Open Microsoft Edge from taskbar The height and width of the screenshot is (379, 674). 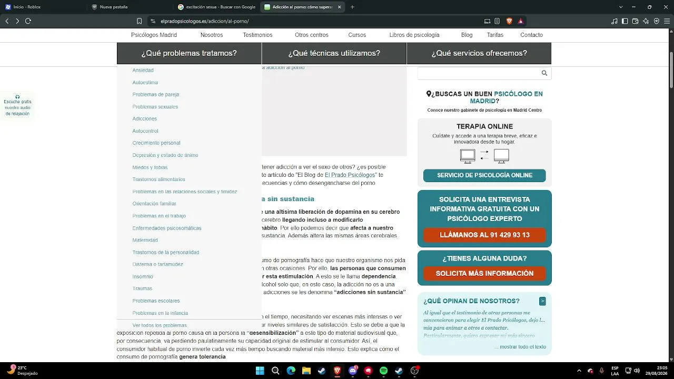click(x=291, y=371)
